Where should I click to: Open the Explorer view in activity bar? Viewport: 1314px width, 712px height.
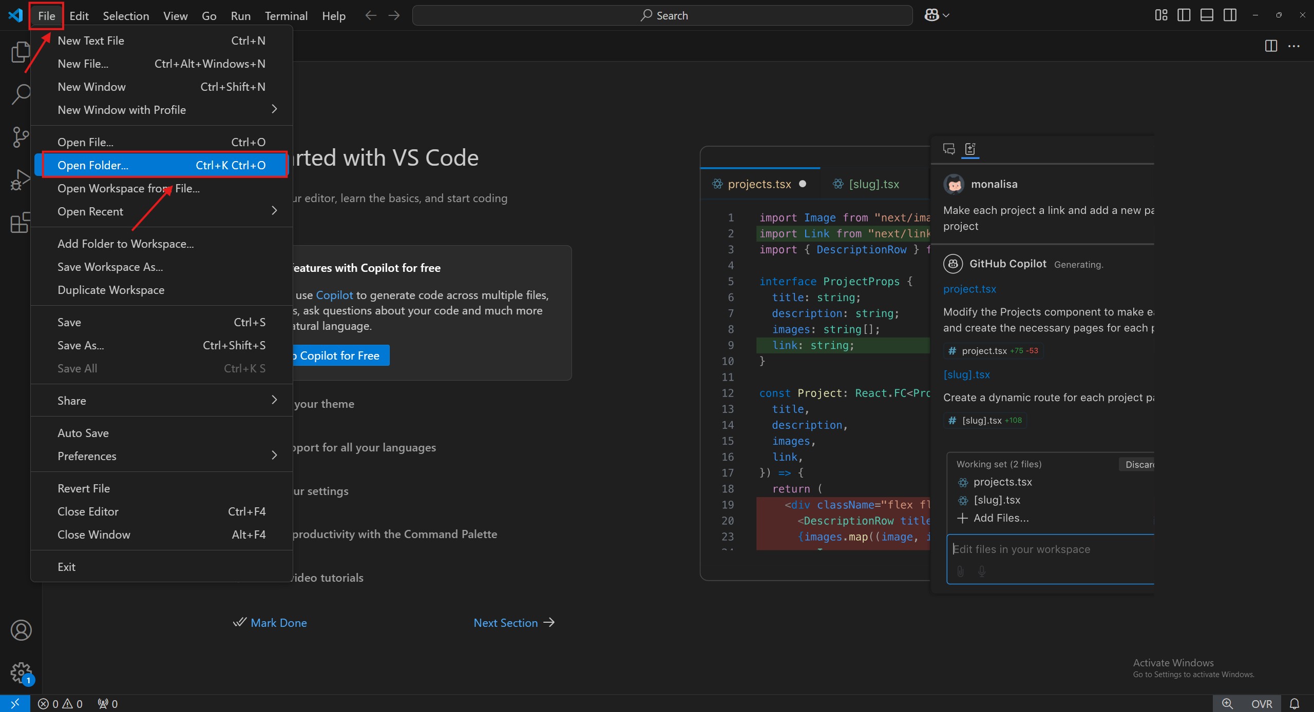(21, 52)
